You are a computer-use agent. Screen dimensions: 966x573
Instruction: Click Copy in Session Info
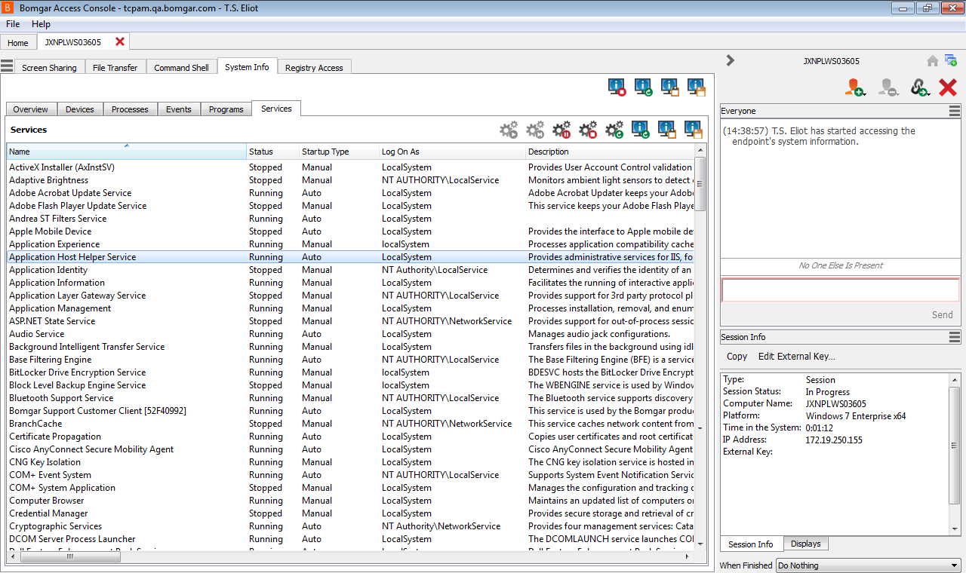[x=737, y=356]
